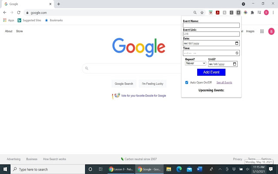Click the Add Event button
The image size is (278, 174).
pos(211,72)
